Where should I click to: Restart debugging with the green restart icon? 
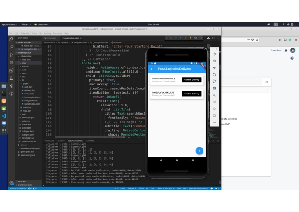195,38
